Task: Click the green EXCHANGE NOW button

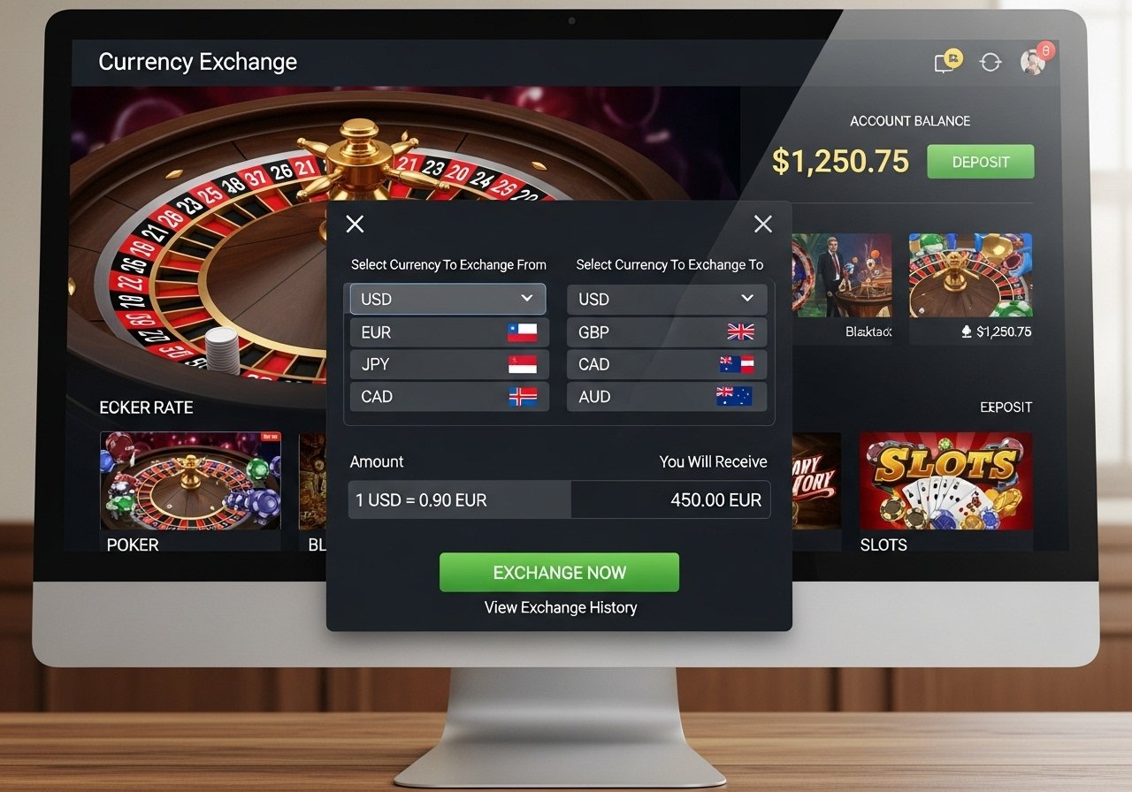Action: coord(559,572)
